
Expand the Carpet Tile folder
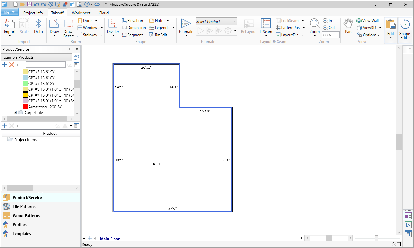(15, 113)
